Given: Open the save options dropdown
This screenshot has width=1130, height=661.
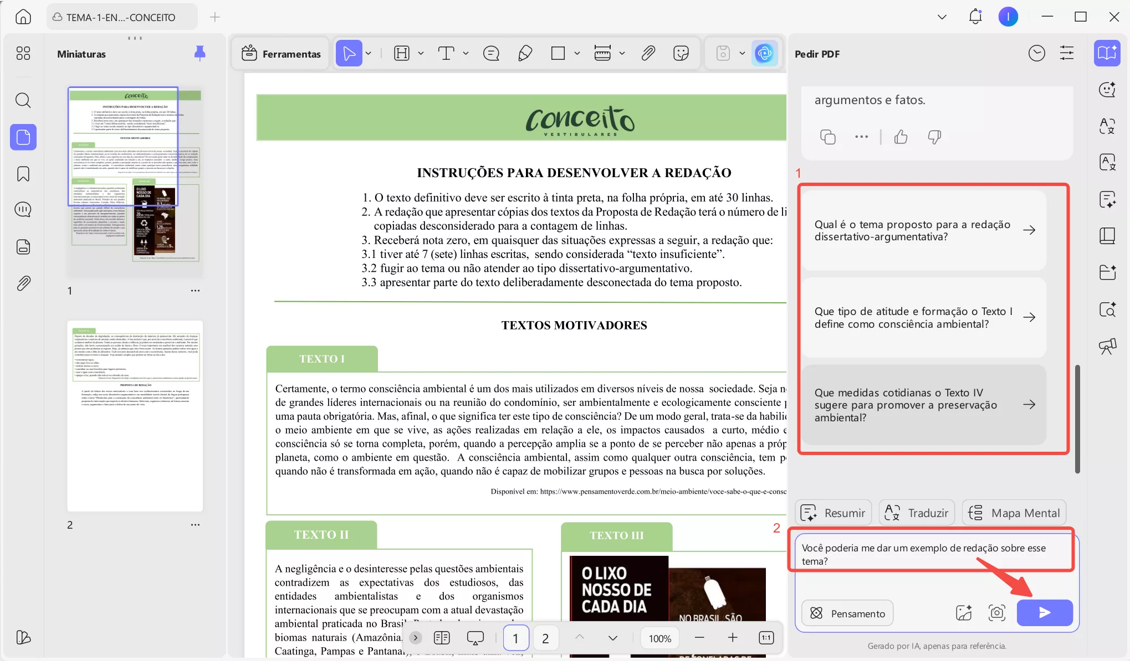Looking at the screenshot, I should [x=742, y=53].
